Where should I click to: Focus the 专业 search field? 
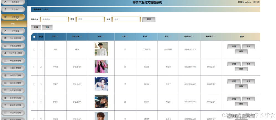click(x=126, y=19)
